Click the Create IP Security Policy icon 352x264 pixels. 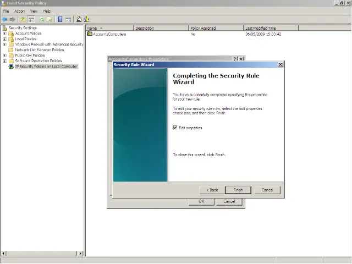[79, 19]
